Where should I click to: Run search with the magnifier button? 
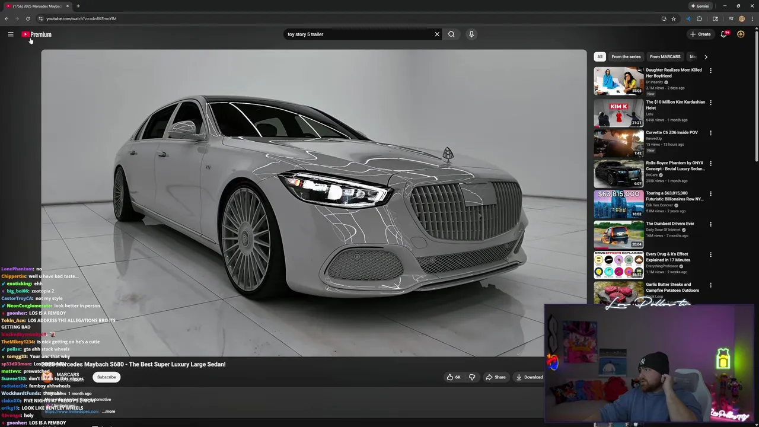point(451,34)
